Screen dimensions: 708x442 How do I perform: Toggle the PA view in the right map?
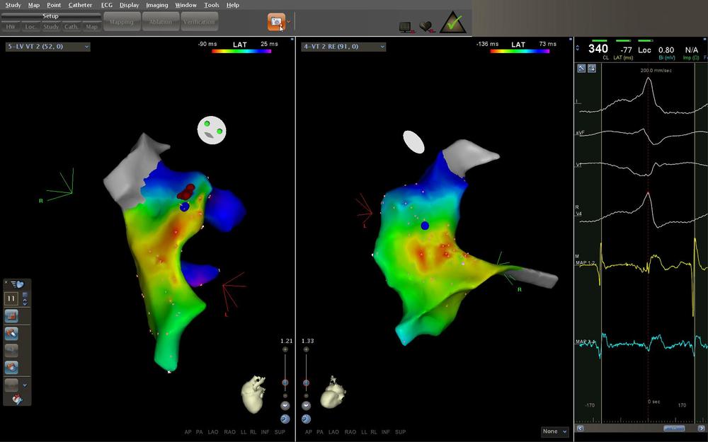(x=320, y=431)
